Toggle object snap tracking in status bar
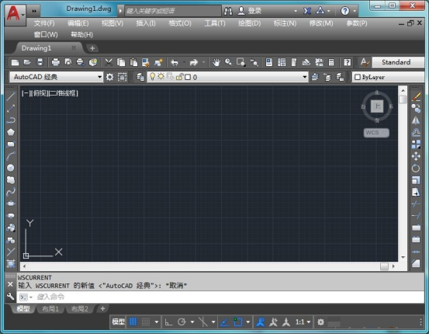The width and height of the screenshot is (429, 334). [224, 322]
